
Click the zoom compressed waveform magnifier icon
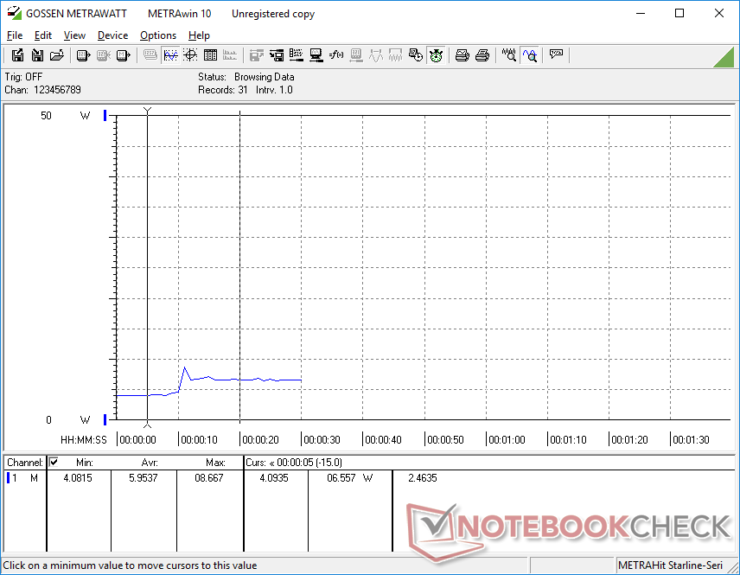coord(508,55)
